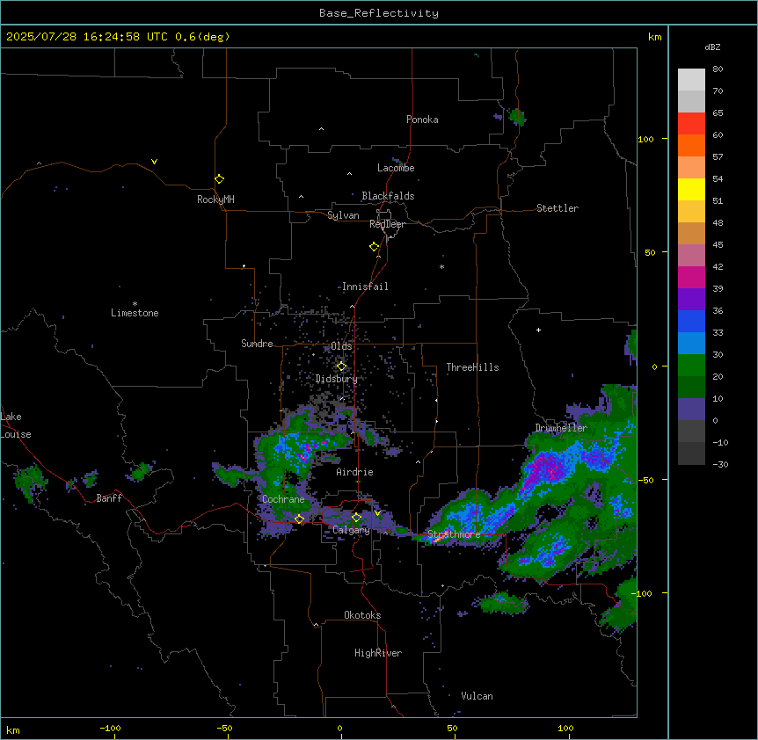This screenshot has height=740, width=758.
Task: Click the RedDeer city label
Action: tap(387, 224)
